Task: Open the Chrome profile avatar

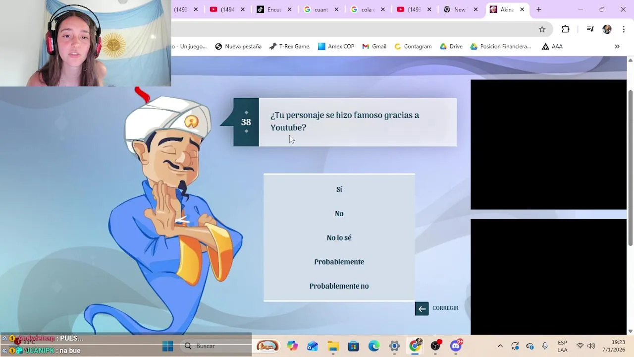Action: point(607,29)
